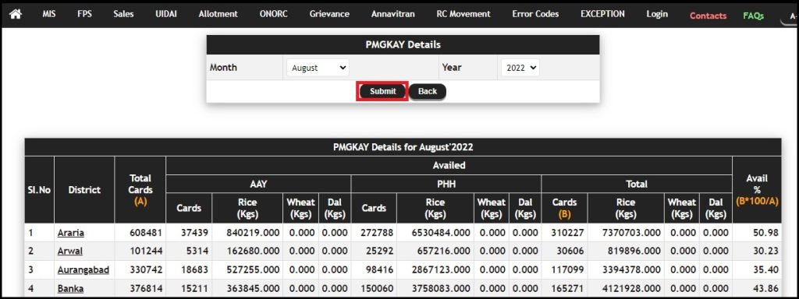The image size is (799, 299).
Task: Open the Araria district link
Action: (71, 233)
